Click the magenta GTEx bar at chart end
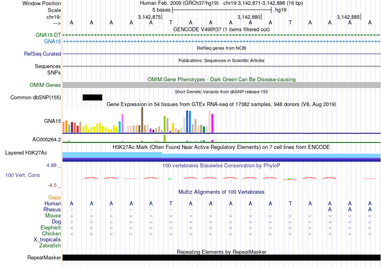This screenshot has width=381, height=267. click(213, 123)
